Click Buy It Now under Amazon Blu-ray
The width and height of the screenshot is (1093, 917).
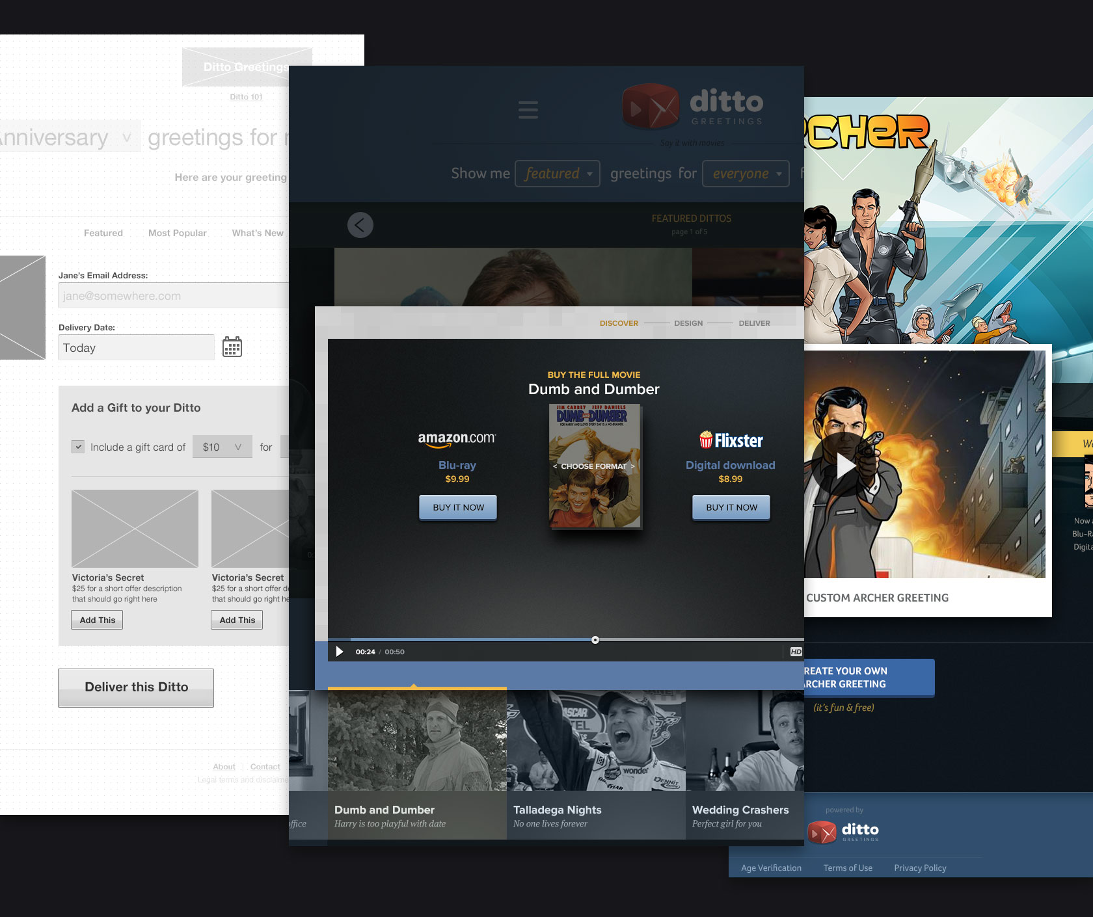point(458,507)
